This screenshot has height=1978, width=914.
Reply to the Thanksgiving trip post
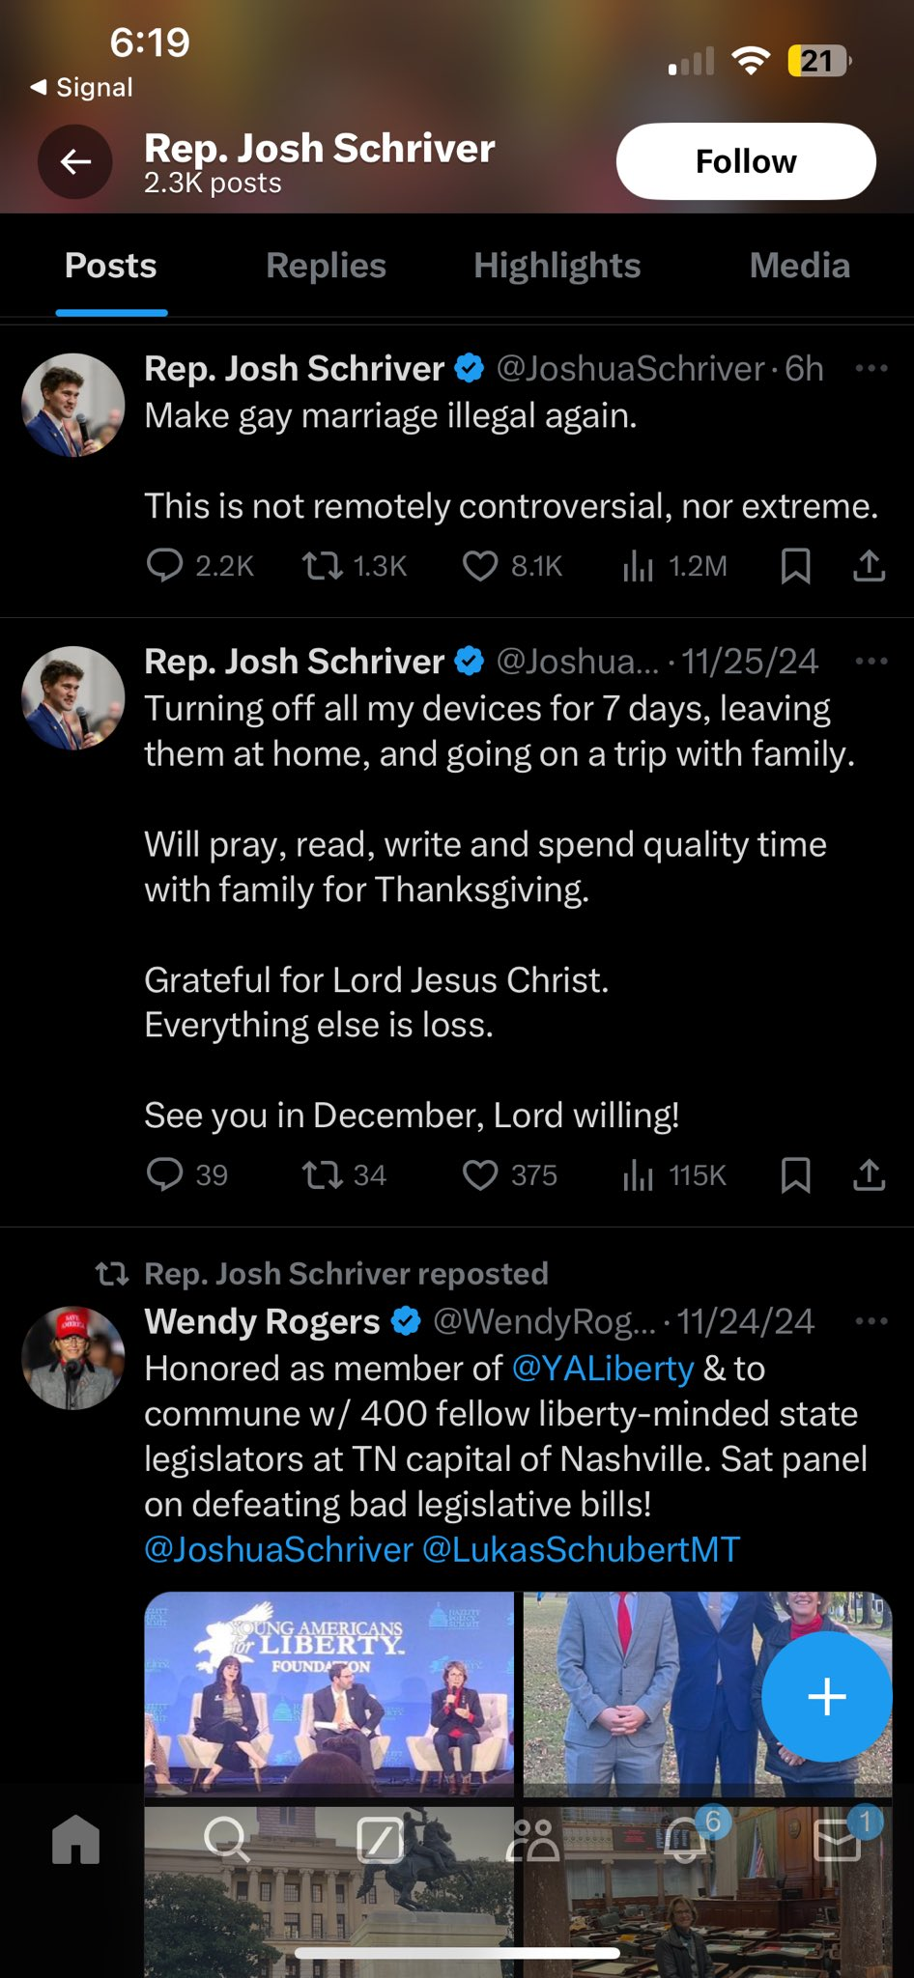[164, 1175]
